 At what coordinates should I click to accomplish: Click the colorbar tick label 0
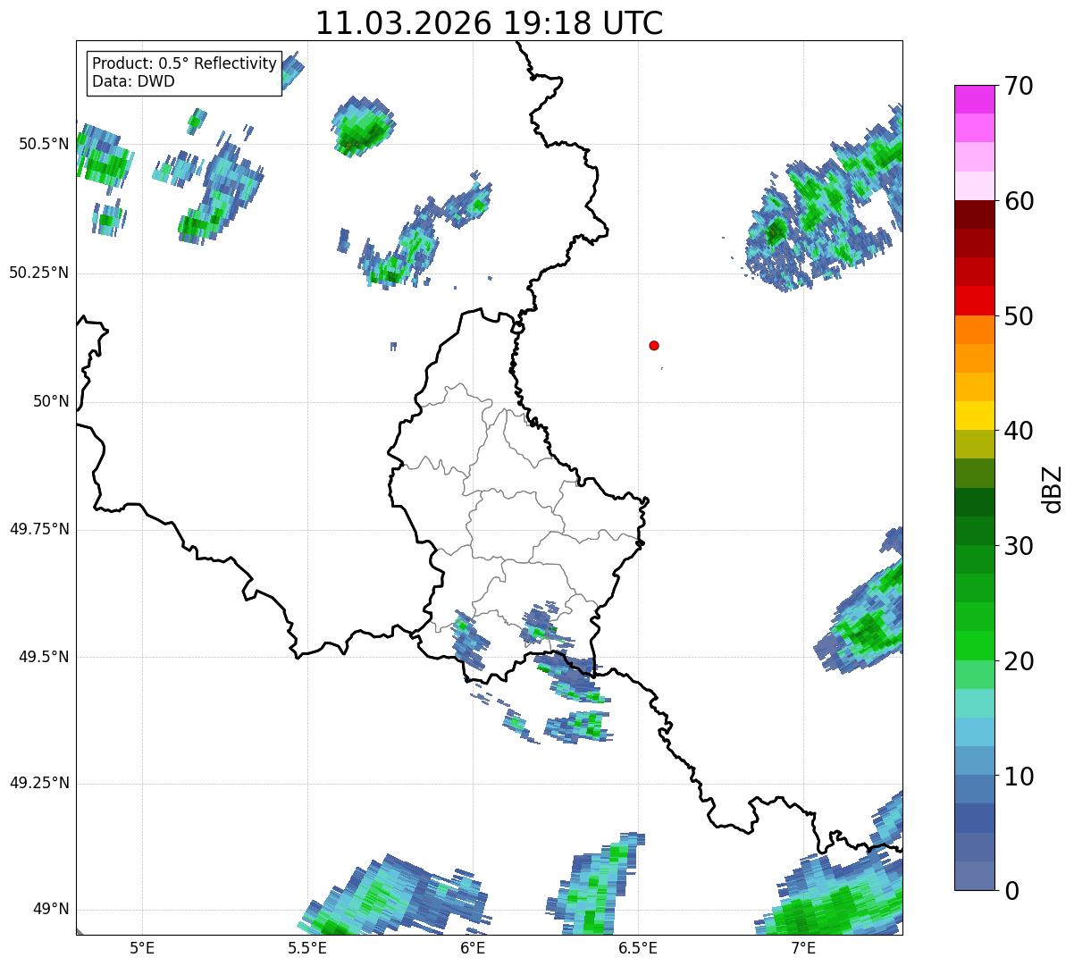pyautogui.click(x=1011, y=891)
